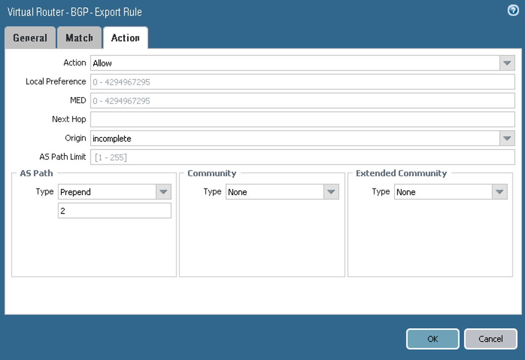
Task: Focus the AS Path Limit field
Action: [302, 157]
